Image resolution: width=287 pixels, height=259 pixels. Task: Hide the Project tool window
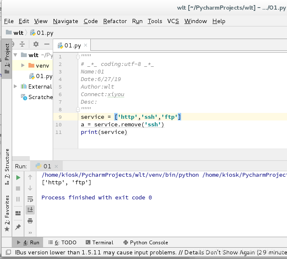pos(47,44)
